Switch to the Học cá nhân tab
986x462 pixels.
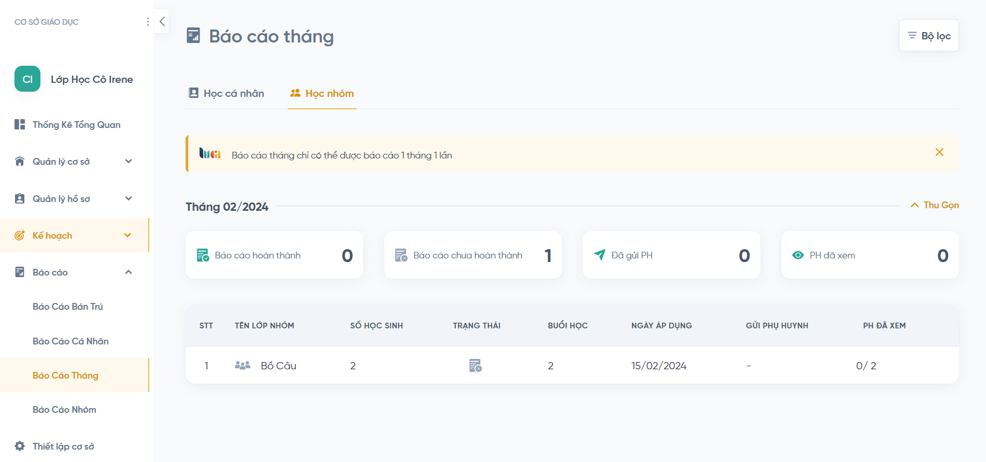[x=227, y=93]
